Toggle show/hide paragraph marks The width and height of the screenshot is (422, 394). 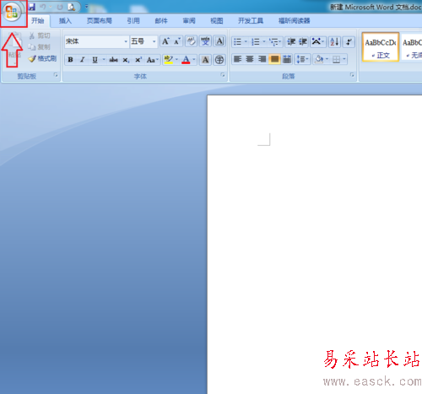point(349,42)
